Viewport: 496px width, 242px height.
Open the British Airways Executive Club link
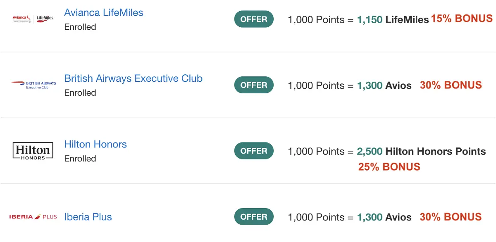(x=133, y=78)
